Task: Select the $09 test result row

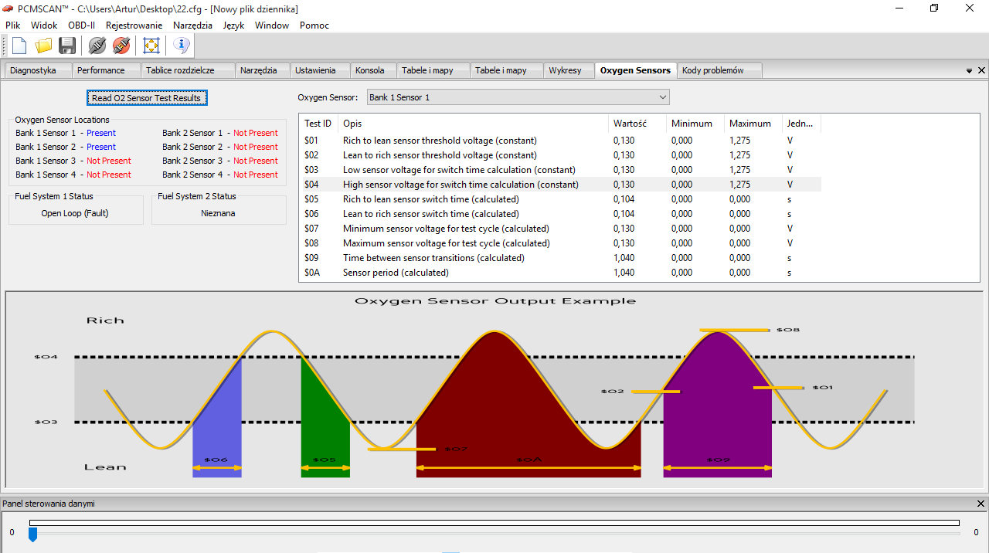Action: pyautogui.click(x=433, y=258)
